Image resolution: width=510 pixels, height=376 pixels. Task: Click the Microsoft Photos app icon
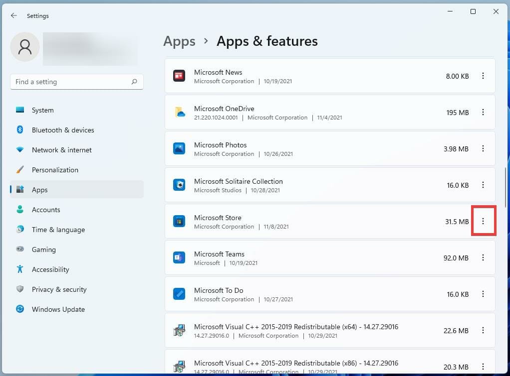pos(179,148)
